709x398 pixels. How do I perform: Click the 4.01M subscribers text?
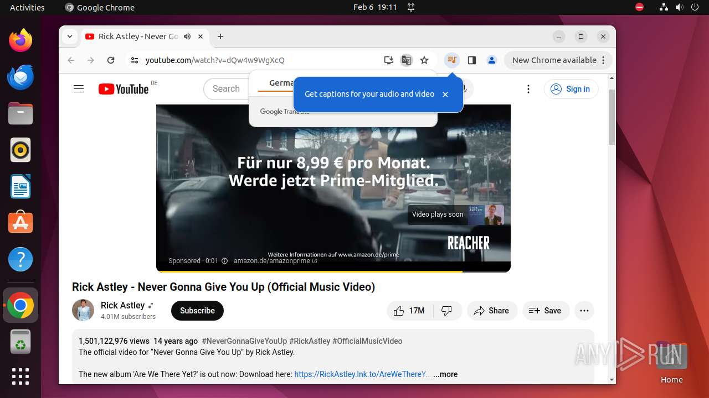click(128, 317)
